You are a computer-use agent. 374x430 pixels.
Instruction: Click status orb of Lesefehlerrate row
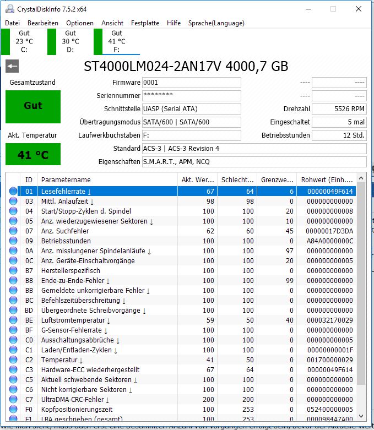coord(13,191)
